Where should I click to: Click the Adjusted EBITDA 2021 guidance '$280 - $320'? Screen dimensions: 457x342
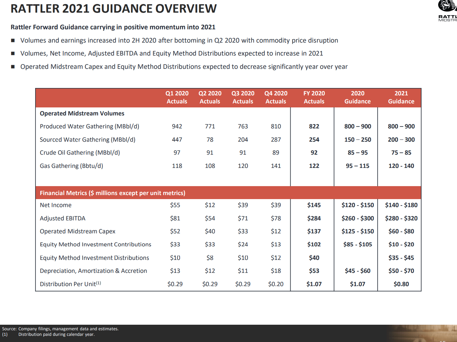coord(401,219)
